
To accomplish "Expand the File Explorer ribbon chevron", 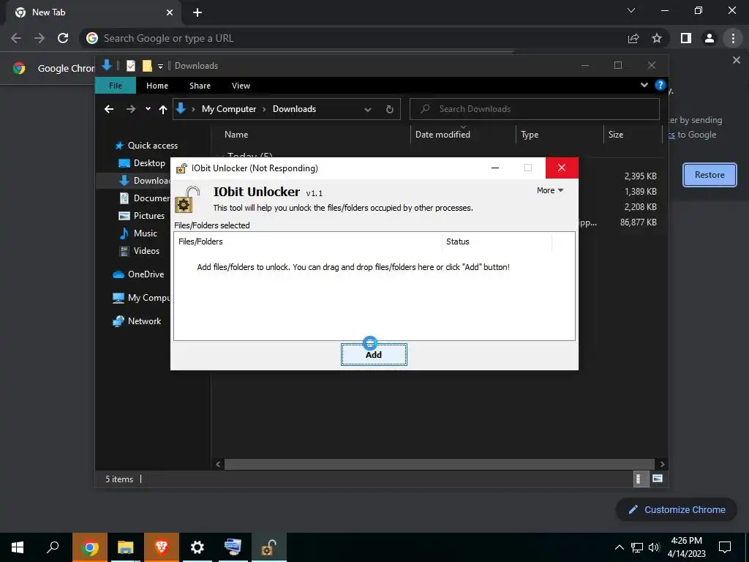I will tap(644, 85).
